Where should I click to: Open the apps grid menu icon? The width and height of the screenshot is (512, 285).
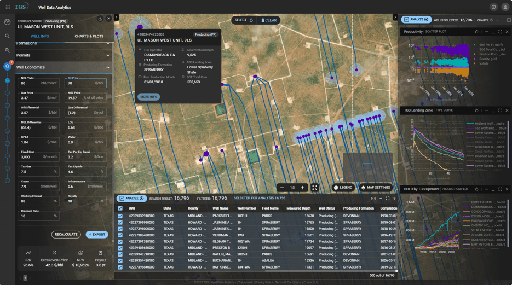pos(8,7)
